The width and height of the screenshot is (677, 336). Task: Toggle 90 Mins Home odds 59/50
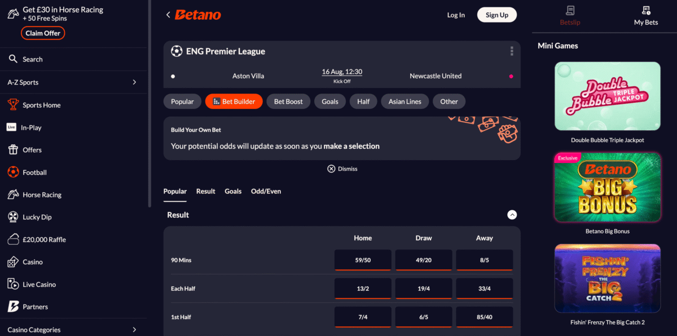[363, 260]
